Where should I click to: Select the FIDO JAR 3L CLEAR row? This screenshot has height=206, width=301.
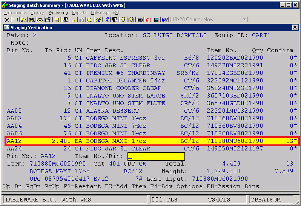(x=152, y=149)
